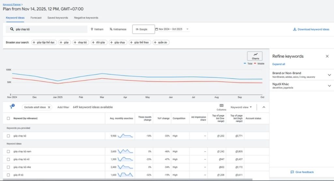This screenshot has height=181, width=334.
Task: Select the 'giày chạy bộ nike' checkbox
Action: point(8,167)
